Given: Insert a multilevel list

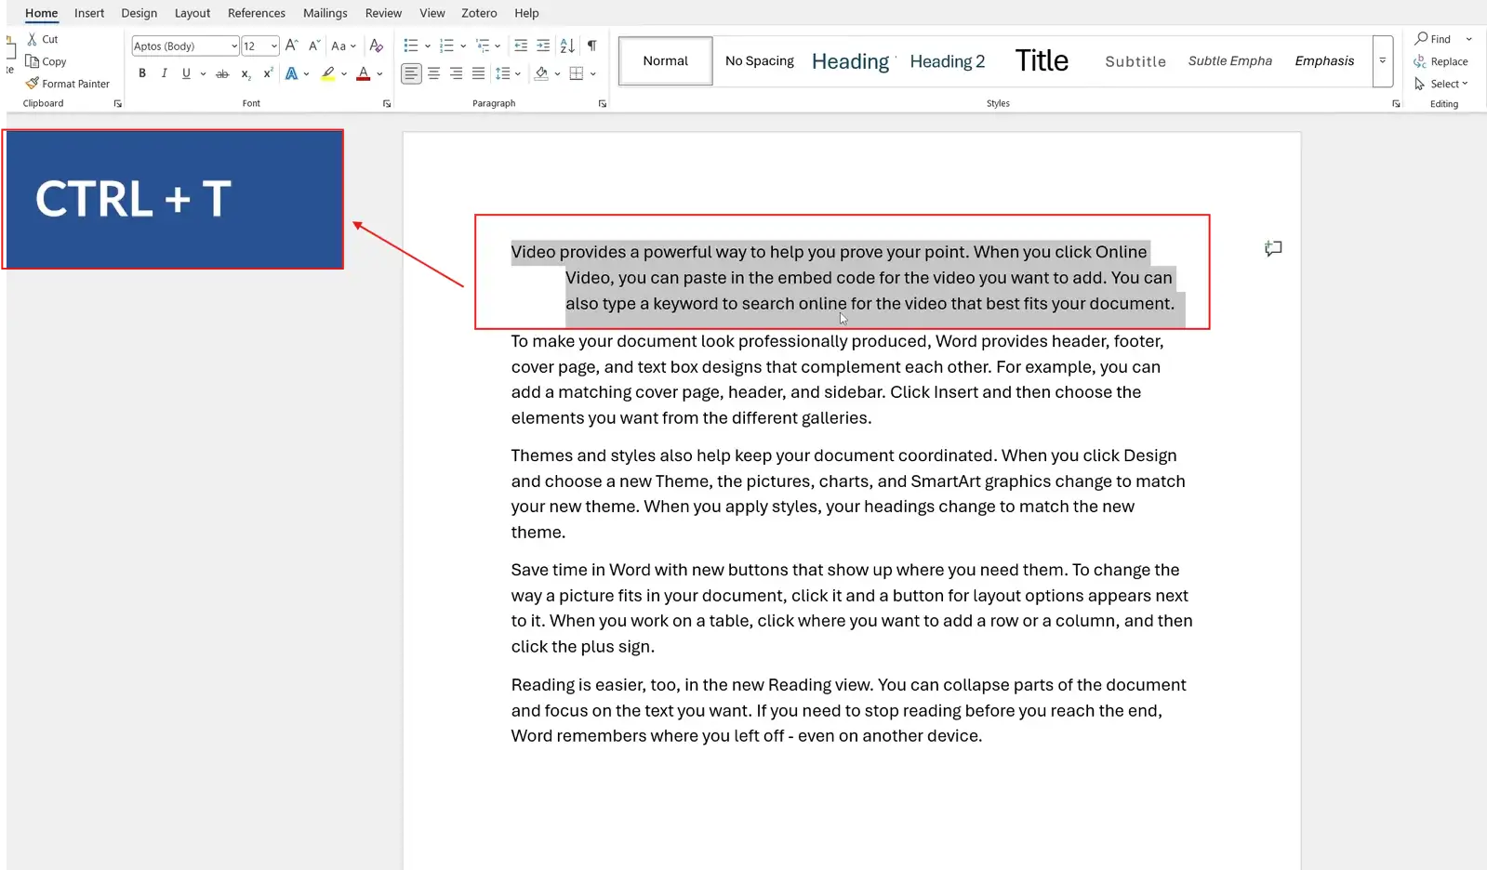Looking at the screenshot, I should [483, 46].
